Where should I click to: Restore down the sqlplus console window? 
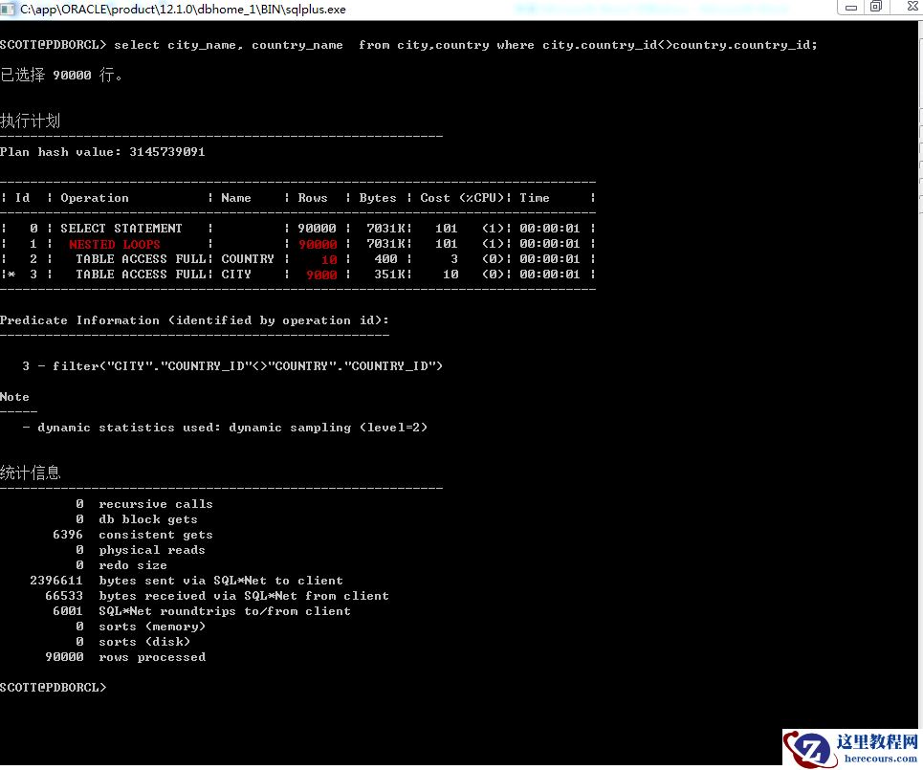[876, 7]
